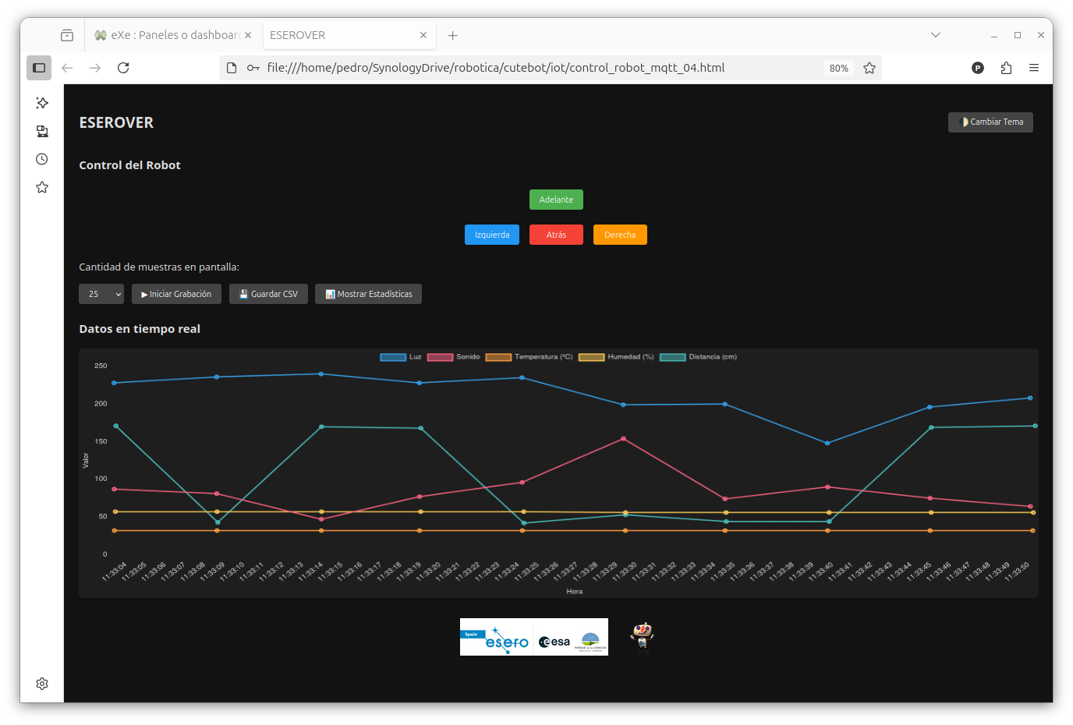Toggle the sidebar panel icon in the toolbar
The height and width of the screenshot is (725, 1073).
point(38,68)
